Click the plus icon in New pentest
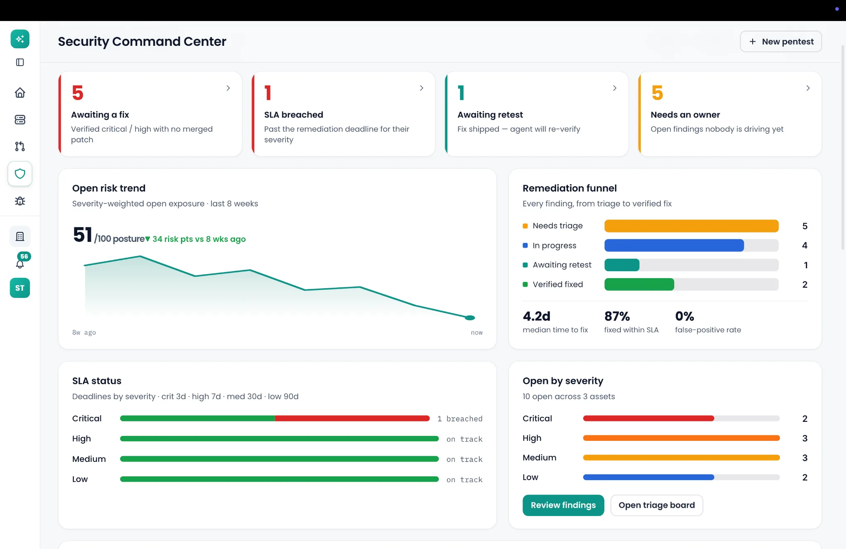 point(753,42)
